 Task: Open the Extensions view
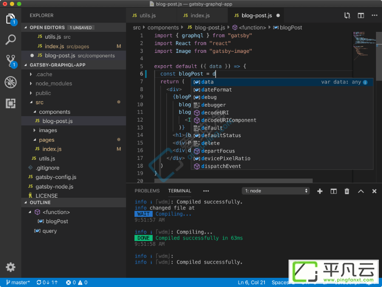click(10, 103)
